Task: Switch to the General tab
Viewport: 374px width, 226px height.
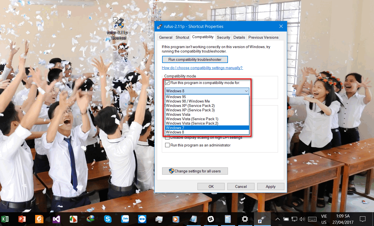Action: (166, 38)
